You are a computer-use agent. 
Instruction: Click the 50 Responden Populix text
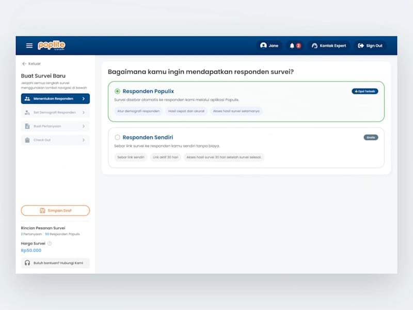coord(62,234)
